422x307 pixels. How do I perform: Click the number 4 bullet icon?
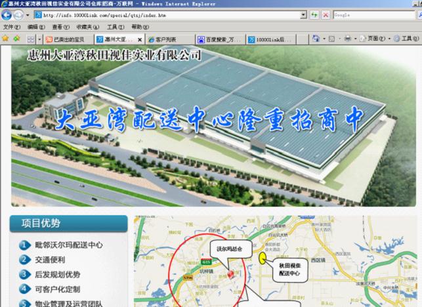tap(24, 289)
